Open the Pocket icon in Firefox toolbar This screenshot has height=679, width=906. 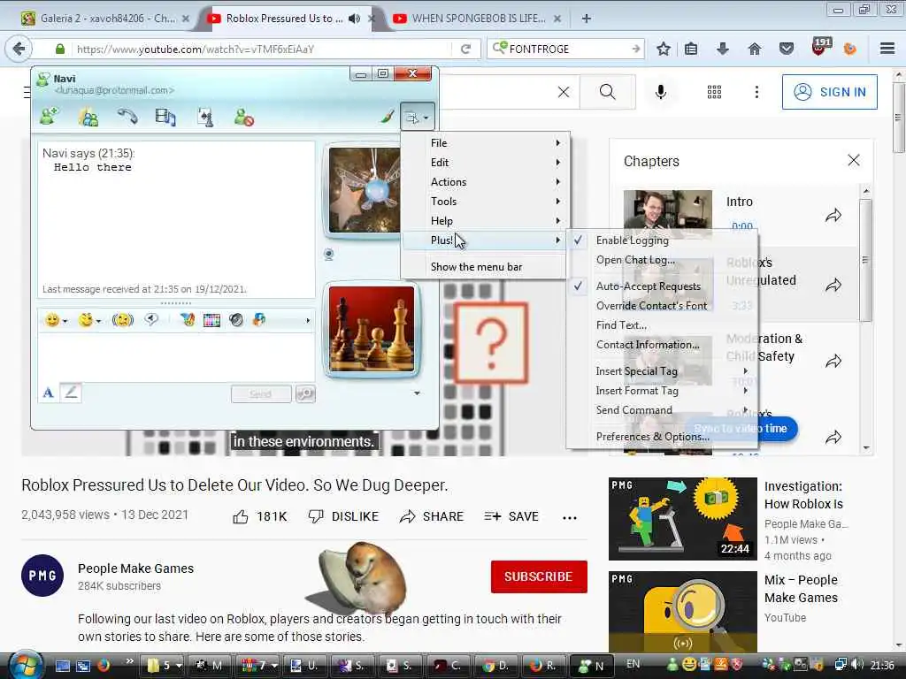786,50
